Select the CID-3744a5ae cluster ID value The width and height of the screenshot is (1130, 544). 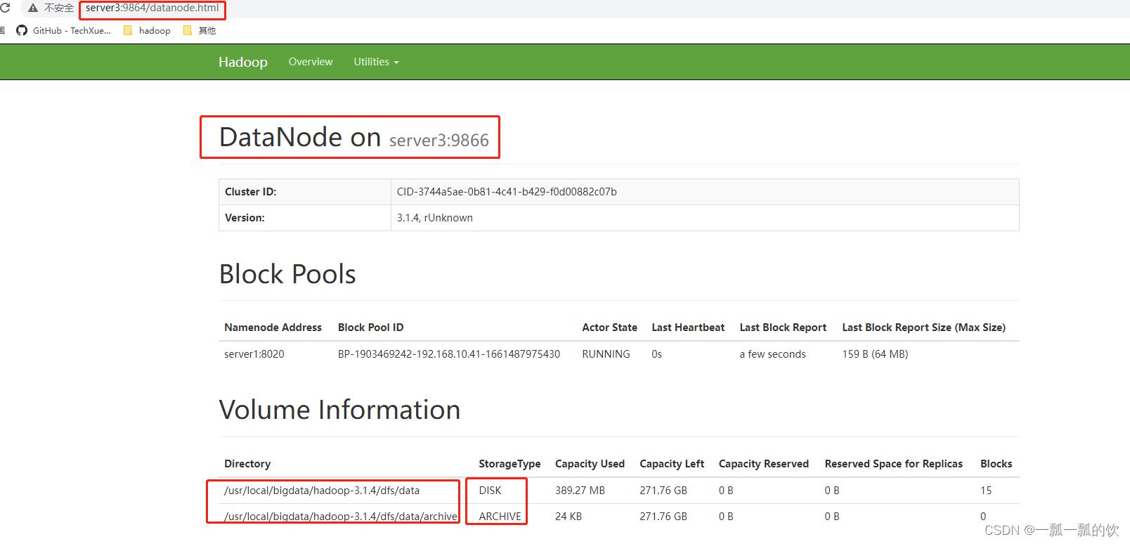pyautogui.click(x=507, y=192)
